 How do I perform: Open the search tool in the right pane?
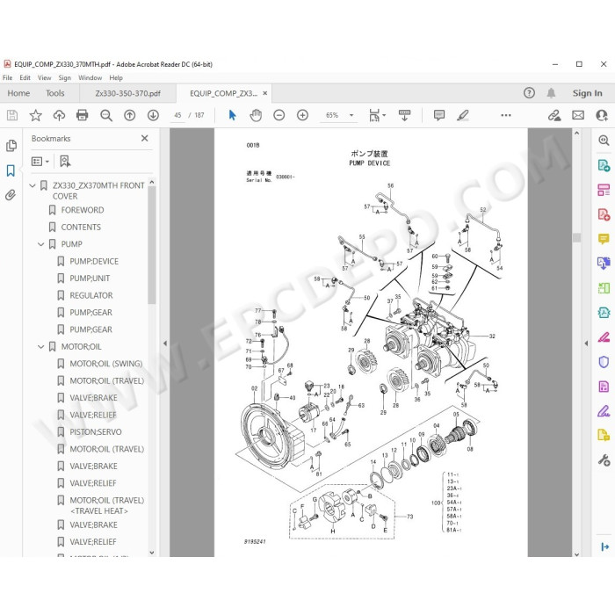[x=604, y=140]
